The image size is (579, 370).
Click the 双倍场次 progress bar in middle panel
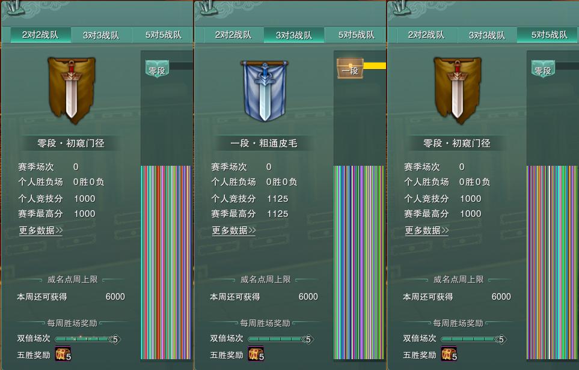281,339
